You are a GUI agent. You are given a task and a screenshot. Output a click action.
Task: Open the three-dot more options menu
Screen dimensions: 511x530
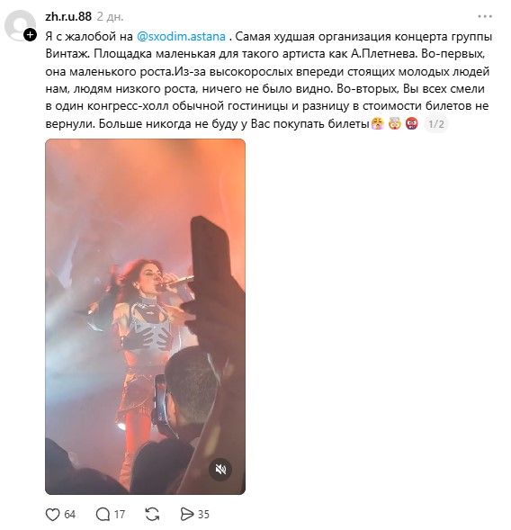(485, 16)
